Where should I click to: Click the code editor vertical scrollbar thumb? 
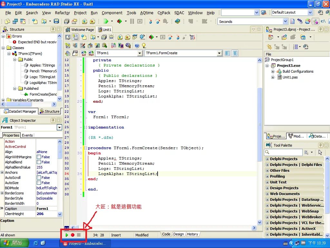click(x=259, y=124)
